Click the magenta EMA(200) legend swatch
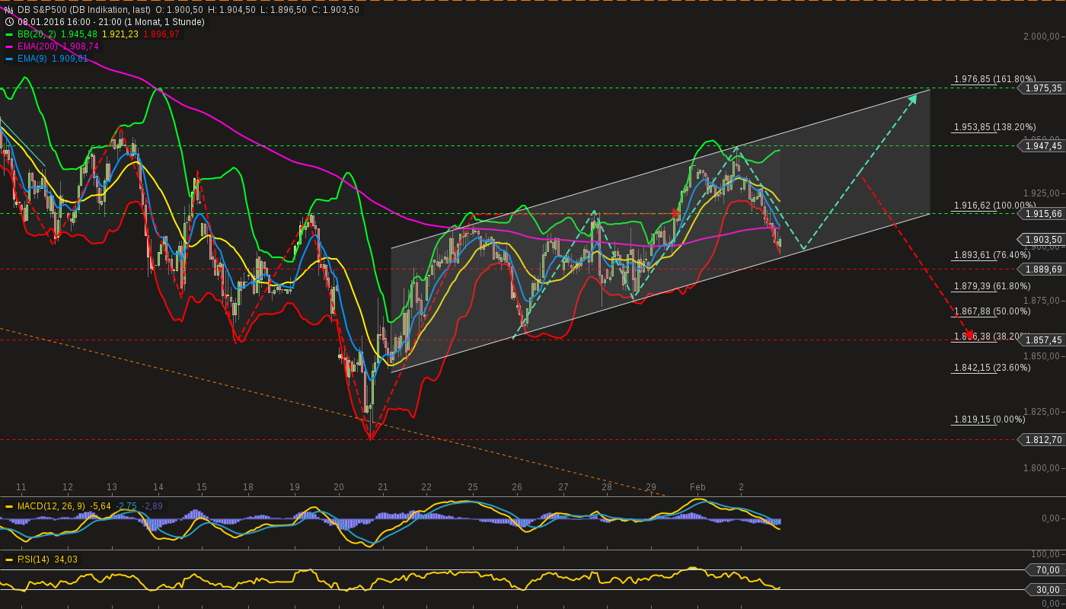This screenshot has width=1066, height=609. 9,46
